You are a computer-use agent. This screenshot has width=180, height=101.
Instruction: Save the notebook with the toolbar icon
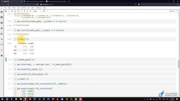[x=6, y=11]
